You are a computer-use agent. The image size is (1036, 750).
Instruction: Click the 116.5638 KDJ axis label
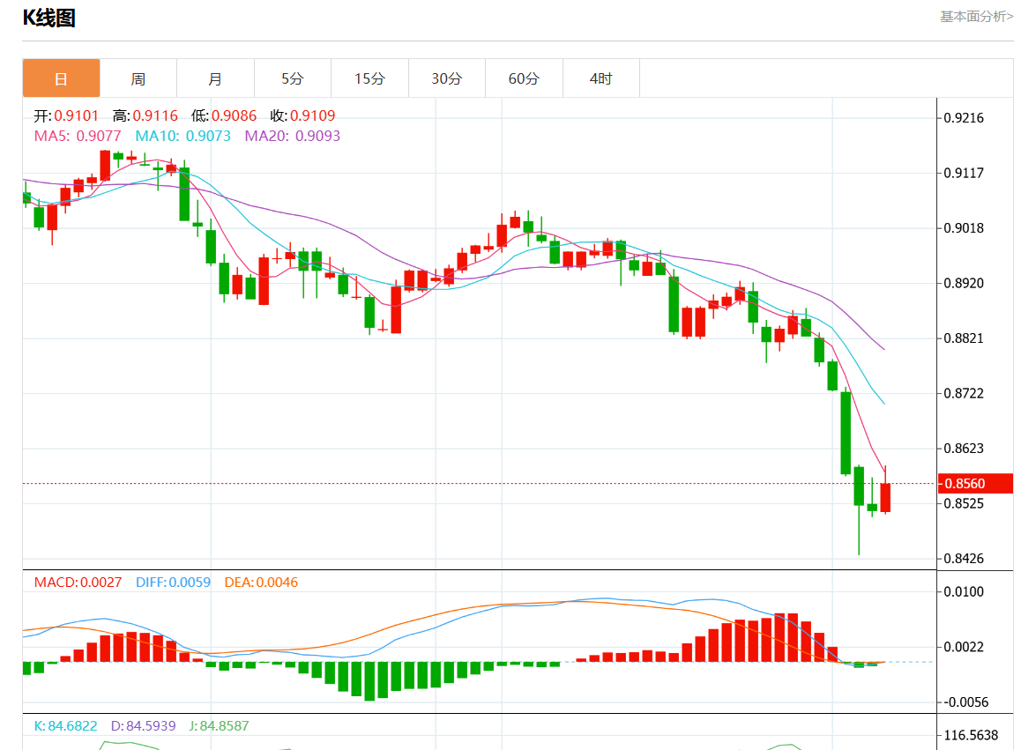coord(971,735)
